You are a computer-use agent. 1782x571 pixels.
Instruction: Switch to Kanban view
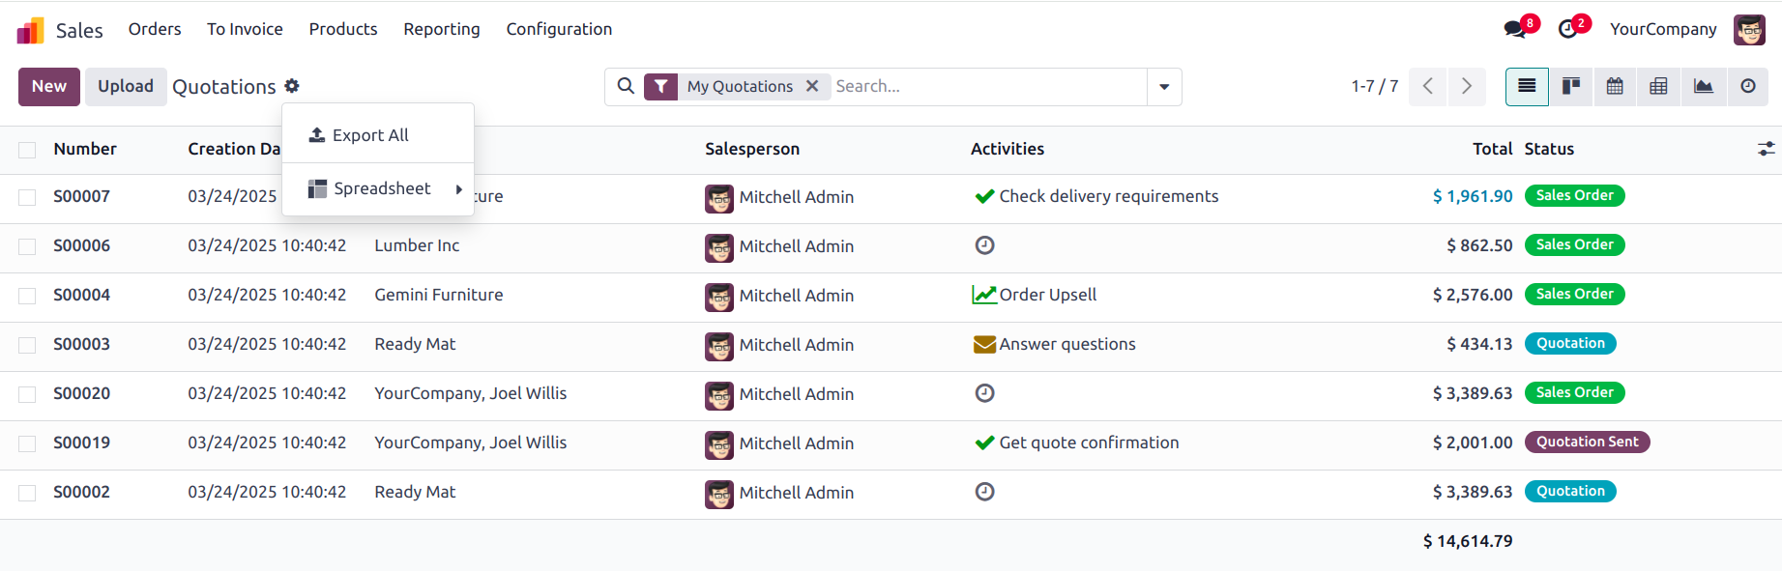(x=1571, y=87)
